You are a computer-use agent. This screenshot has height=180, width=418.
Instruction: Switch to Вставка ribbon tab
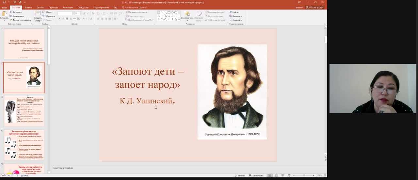(x=28, y=7)
